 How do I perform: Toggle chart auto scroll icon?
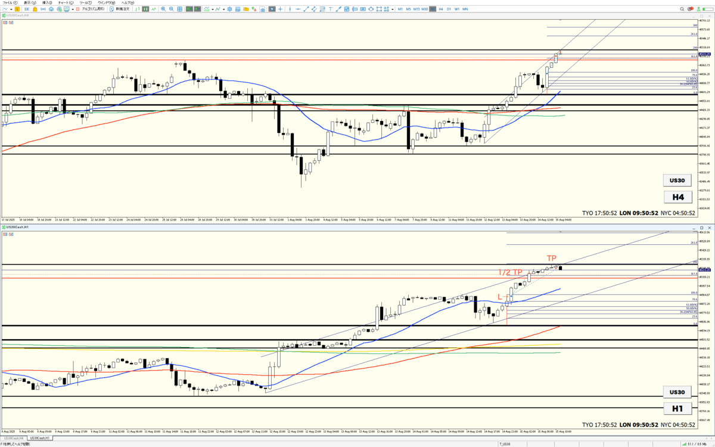pyautogui.click(x=188, y=9)
